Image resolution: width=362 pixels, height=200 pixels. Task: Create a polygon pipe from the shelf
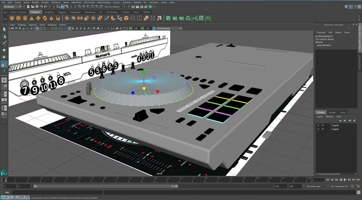(x=58, y=18)
